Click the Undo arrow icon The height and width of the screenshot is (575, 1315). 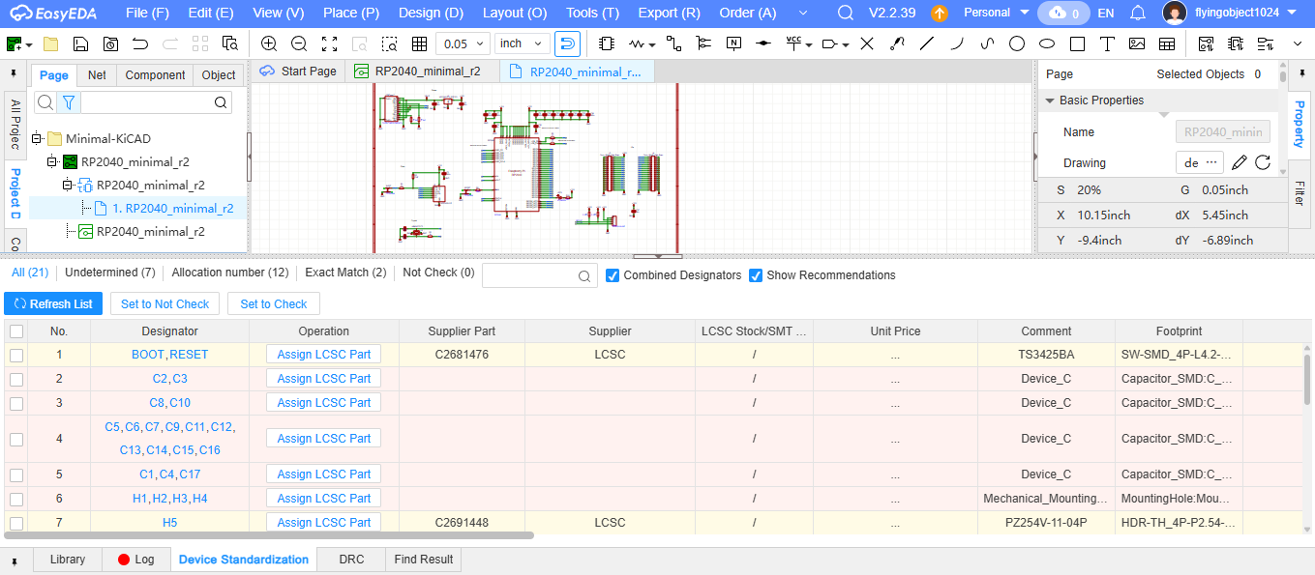140,44
